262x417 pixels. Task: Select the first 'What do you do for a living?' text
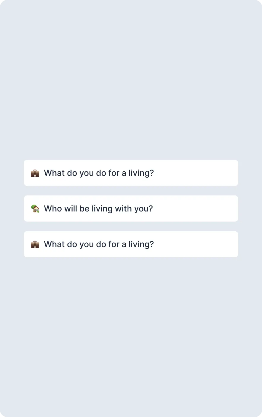(x=99, y=173)
